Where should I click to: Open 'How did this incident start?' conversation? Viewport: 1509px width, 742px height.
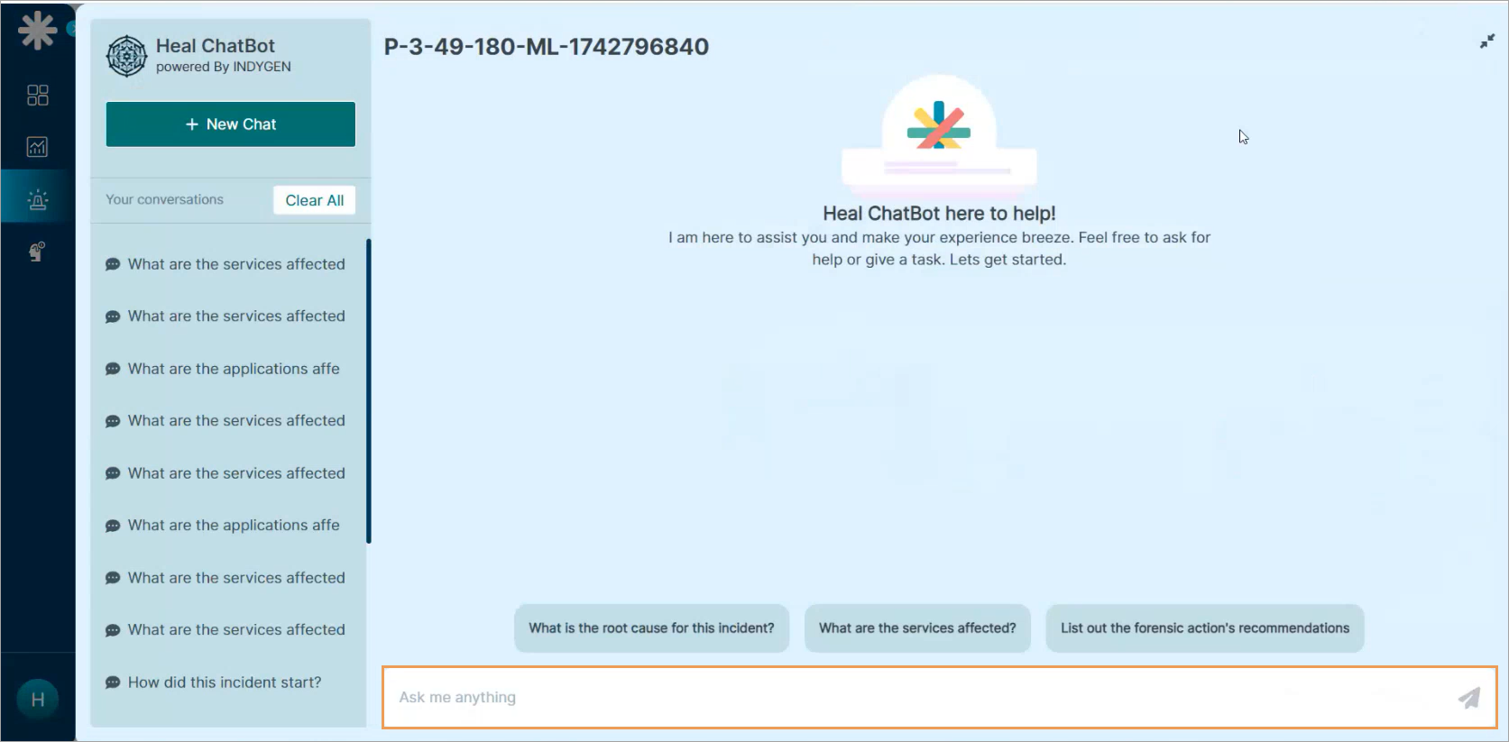224,682
